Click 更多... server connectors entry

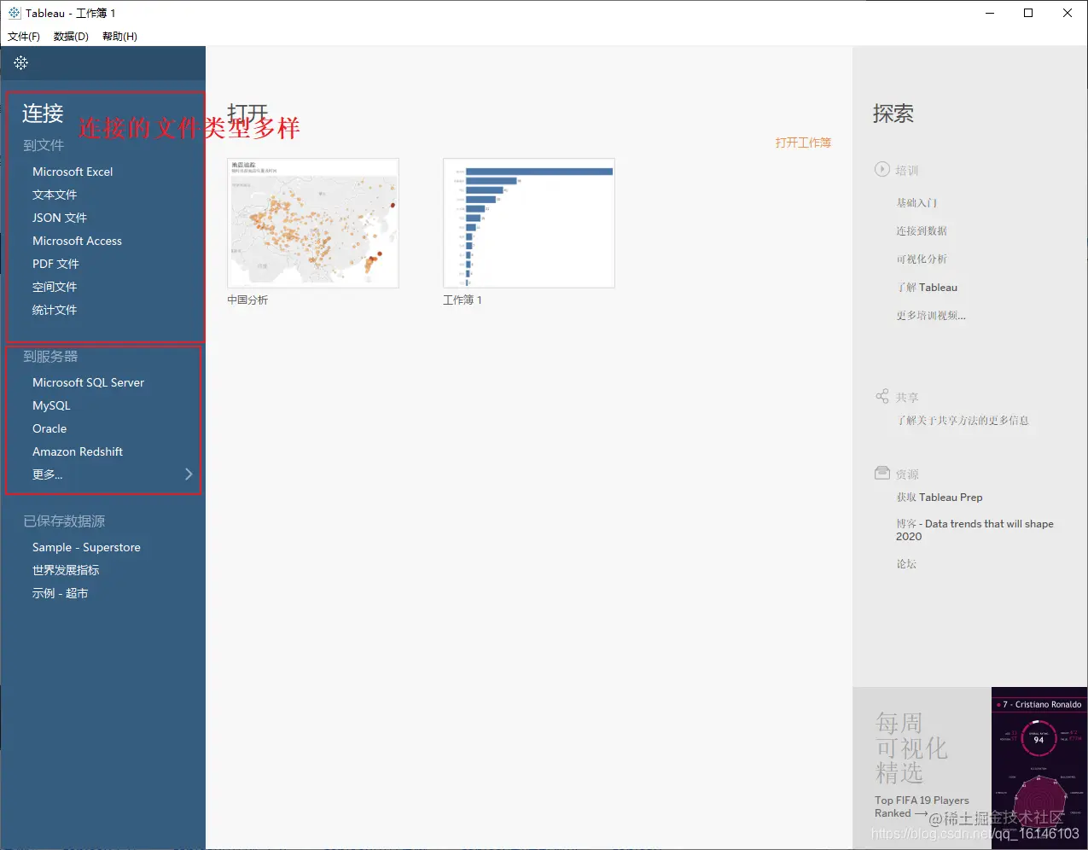coord(48,474)
